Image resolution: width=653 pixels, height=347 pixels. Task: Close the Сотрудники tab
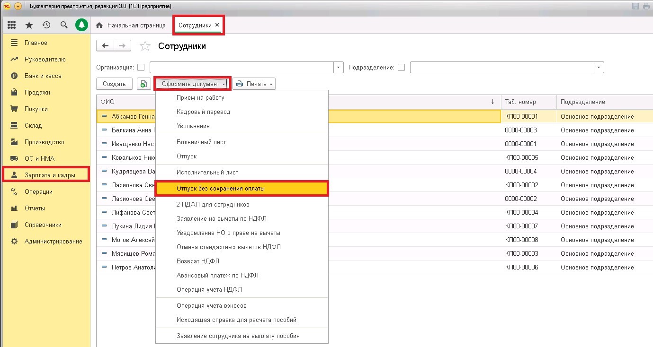[217, 25]
